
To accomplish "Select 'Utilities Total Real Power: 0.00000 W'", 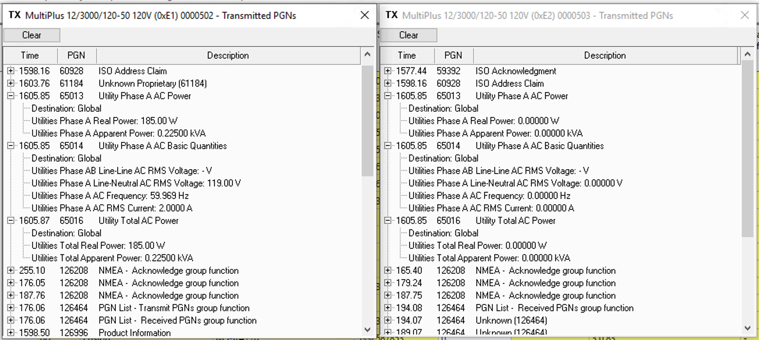I will pyautogui.click(x=477, y=246).
